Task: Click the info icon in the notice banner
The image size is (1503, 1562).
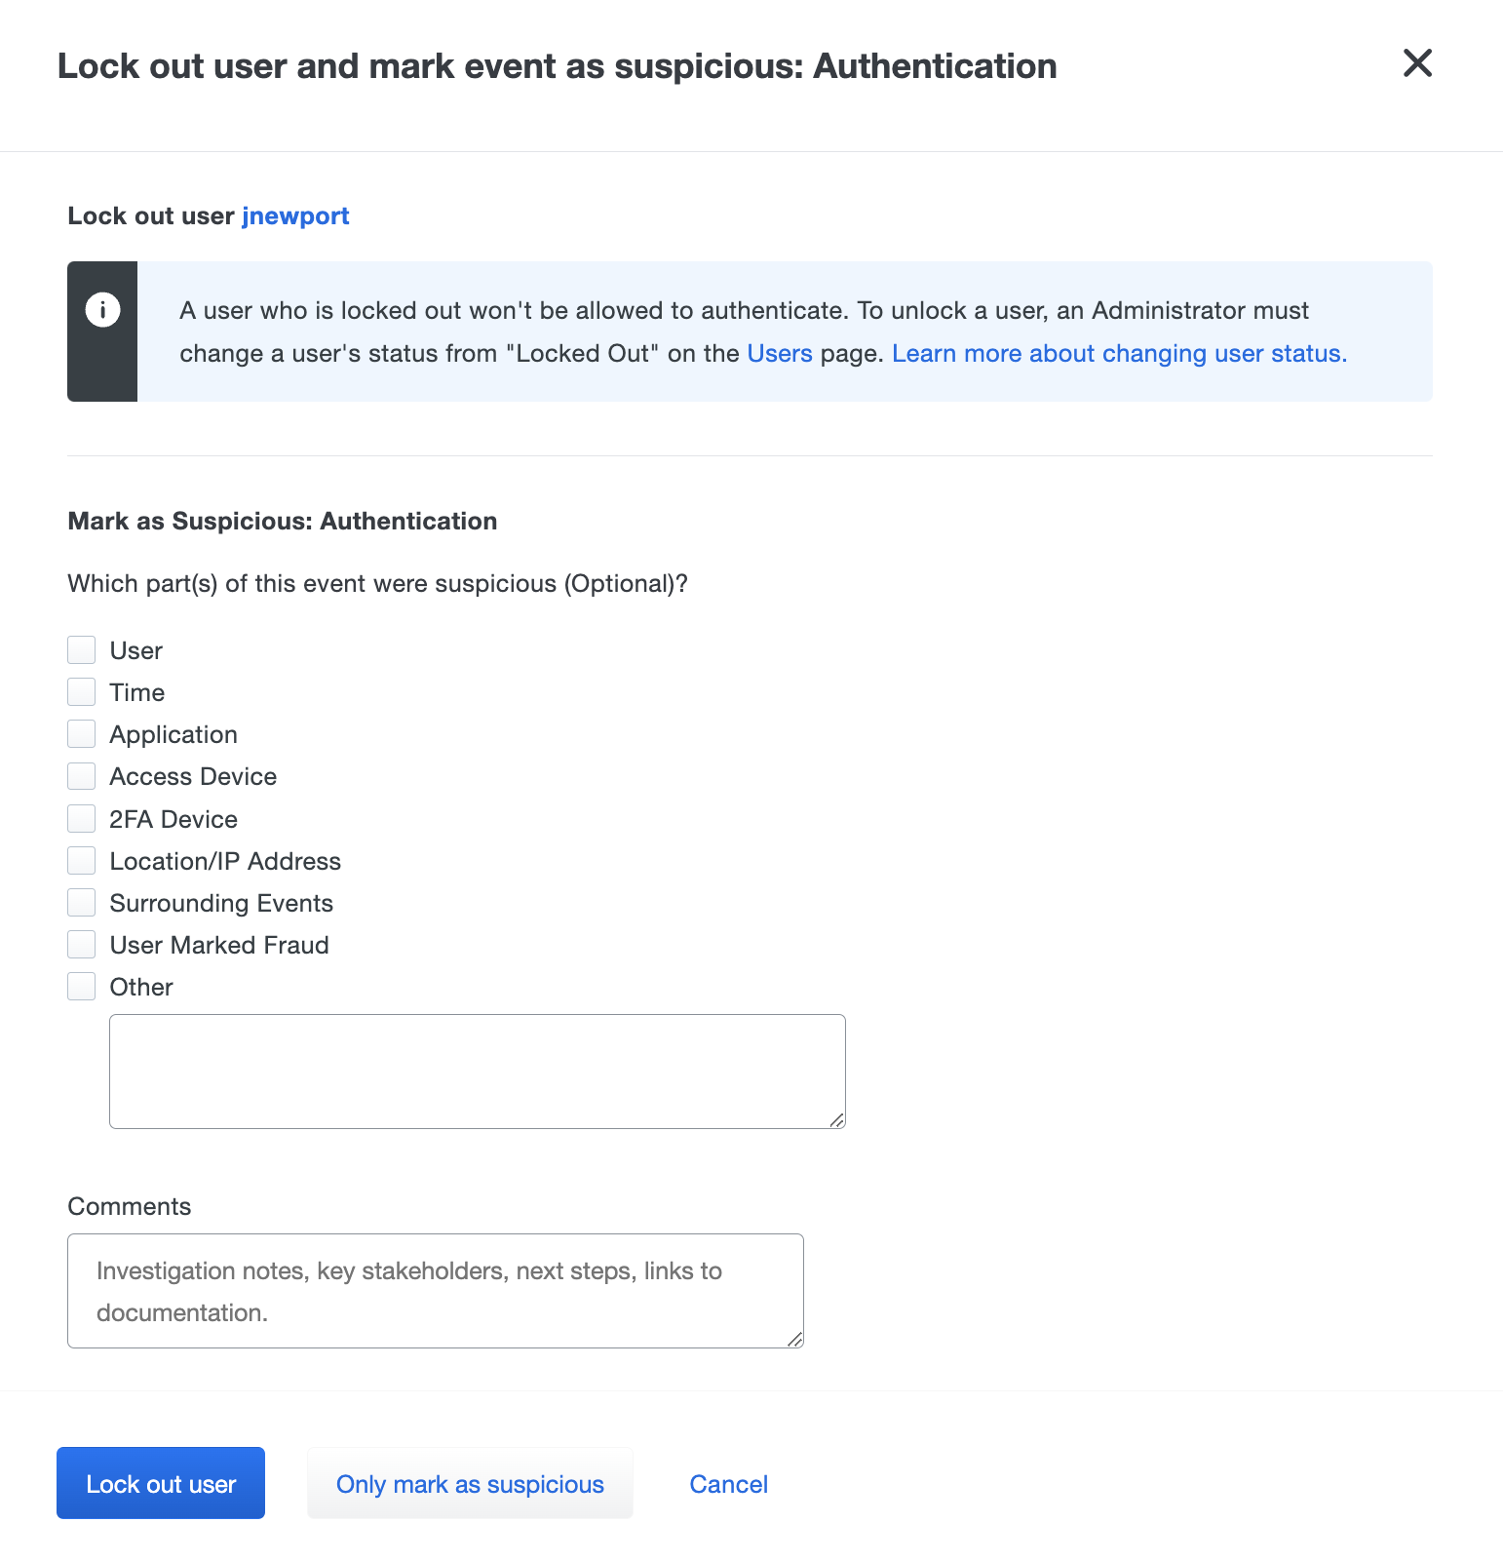Action: point(101,310)
